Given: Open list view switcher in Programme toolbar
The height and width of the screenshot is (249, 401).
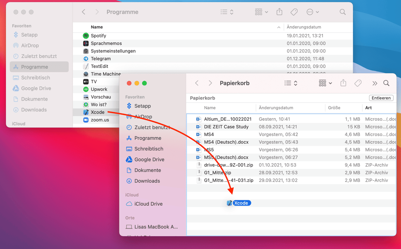Looking at the screenshot, I should coord(227,12).
